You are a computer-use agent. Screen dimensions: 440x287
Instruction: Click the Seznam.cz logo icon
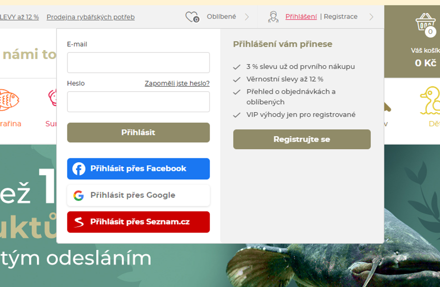[x=79, y=222]
